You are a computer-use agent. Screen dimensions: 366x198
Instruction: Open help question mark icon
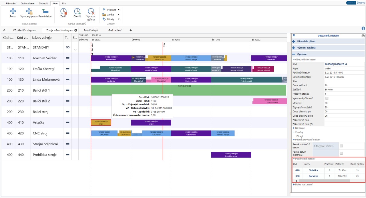363,29
